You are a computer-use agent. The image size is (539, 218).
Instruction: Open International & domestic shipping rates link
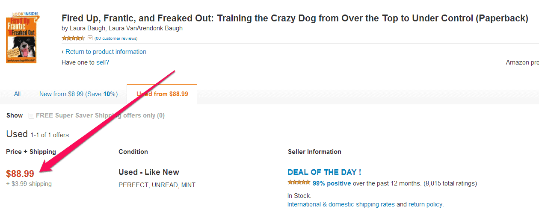(x=341, y=204)
